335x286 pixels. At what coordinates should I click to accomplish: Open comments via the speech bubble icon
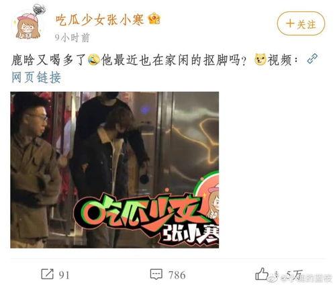tap(156, 274)
